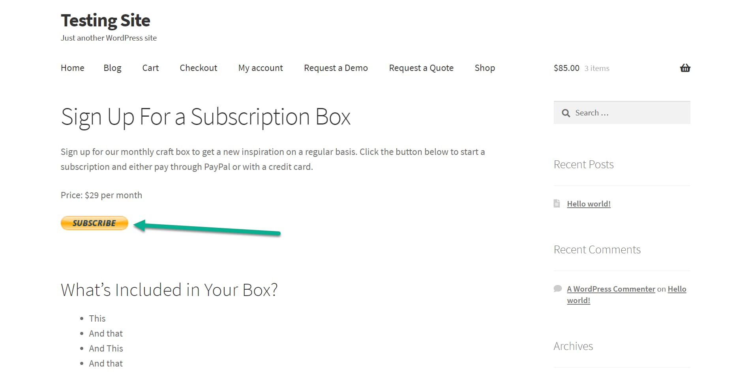This screenshot has width=750, height=376.
Task: Open Hello world! link in Recent Comments
Action: point(677,289)
